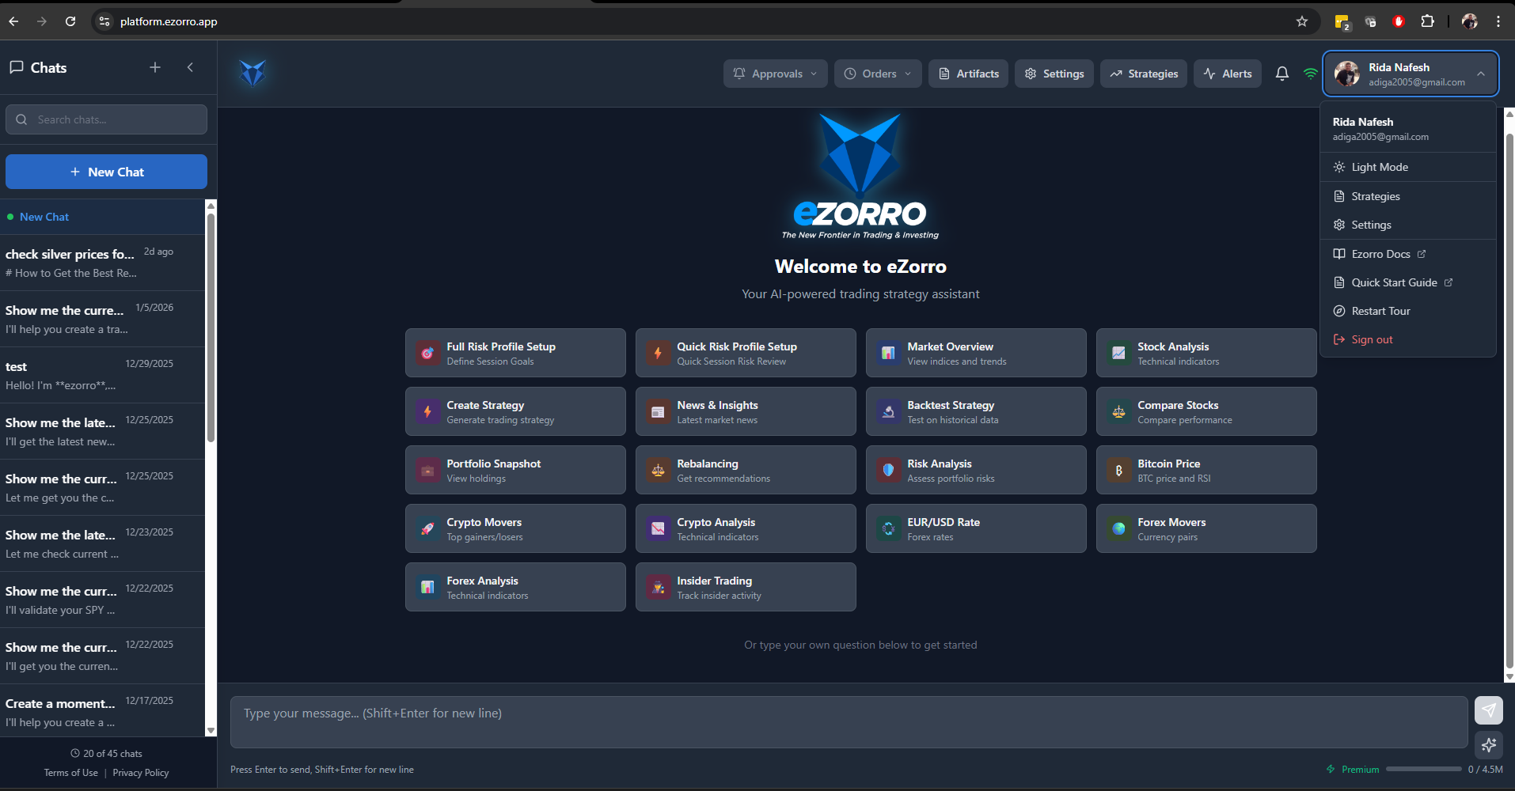Click the Forex Analysis bar chart icon
The height and width of the screenshot is (791, 1515).
(x=427, y=587)
